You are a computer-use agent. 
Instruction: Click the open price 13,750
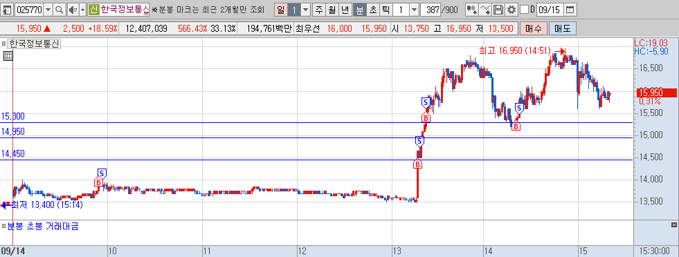click(x=416, y=28)
